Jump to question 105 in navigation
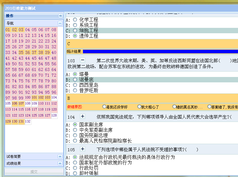 pos(8,104)
